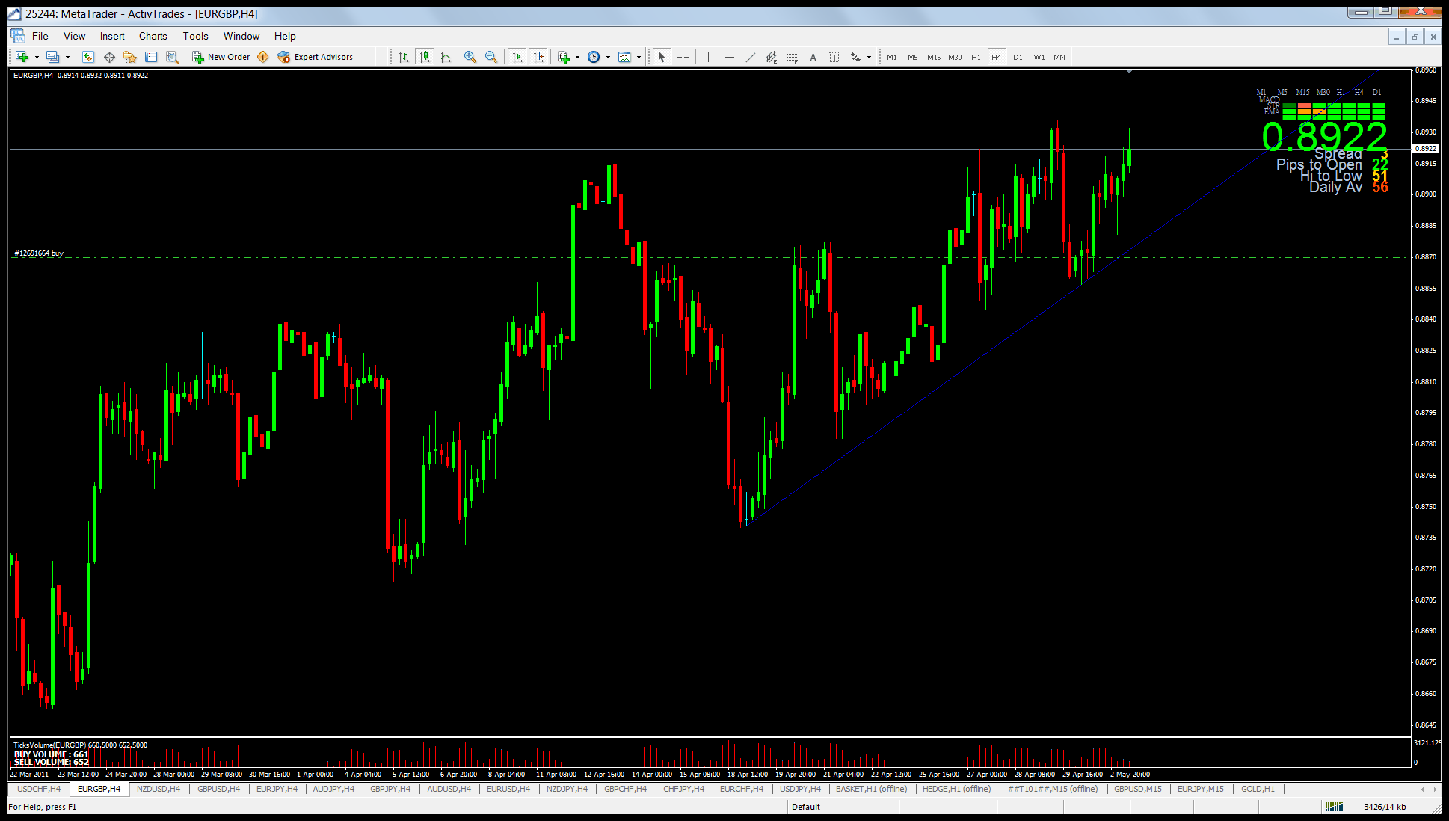Click the New Order button
This screenshot has width=1449, height=821.
221,57
